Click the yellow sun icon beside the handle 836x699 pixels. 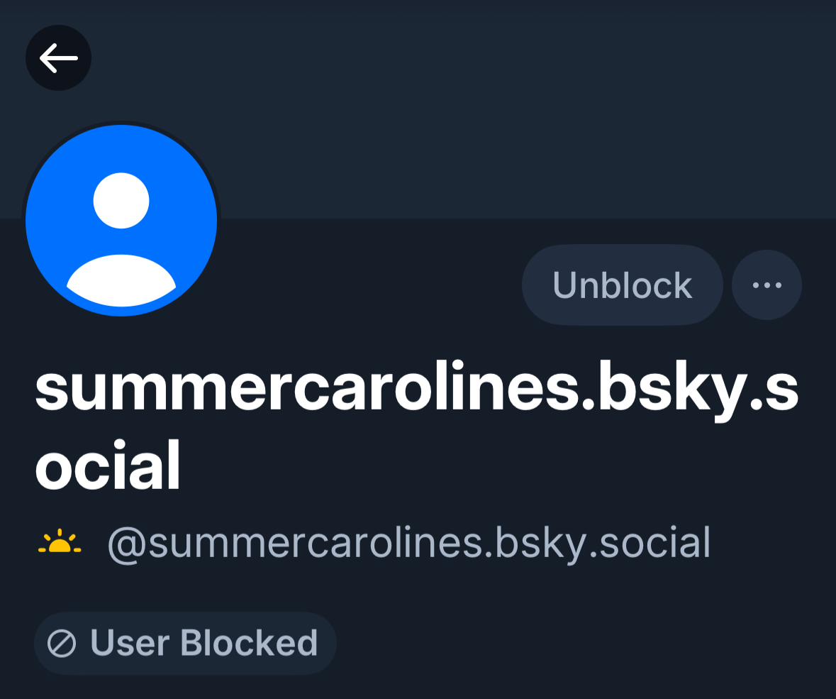click(60, 543)
